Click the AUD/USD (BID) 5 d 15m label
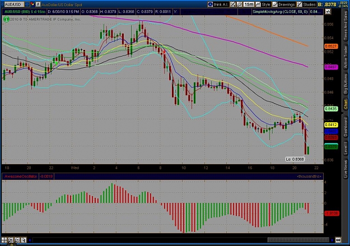Viewport: 350px width, 246px height. 25,12
